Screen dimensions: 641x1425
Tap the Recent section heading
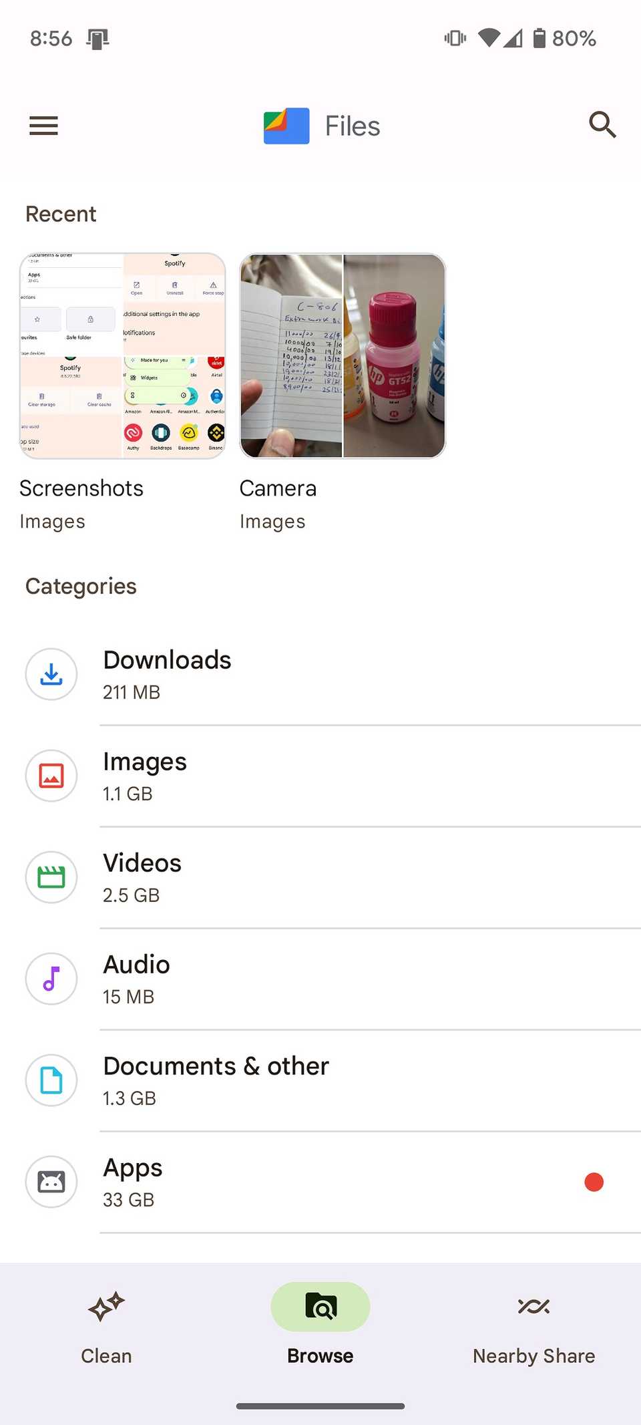61,214
